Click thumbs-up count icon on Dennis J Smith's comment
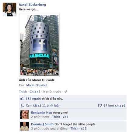Viewport: 140px width, 135px height. coord(83,128)
